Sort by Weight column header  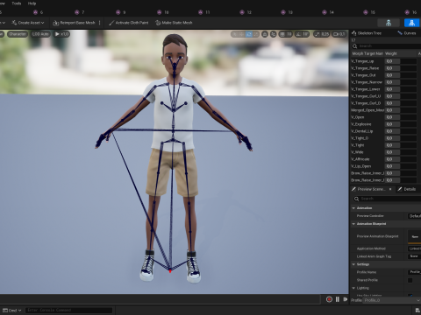(x=400, y=53)
